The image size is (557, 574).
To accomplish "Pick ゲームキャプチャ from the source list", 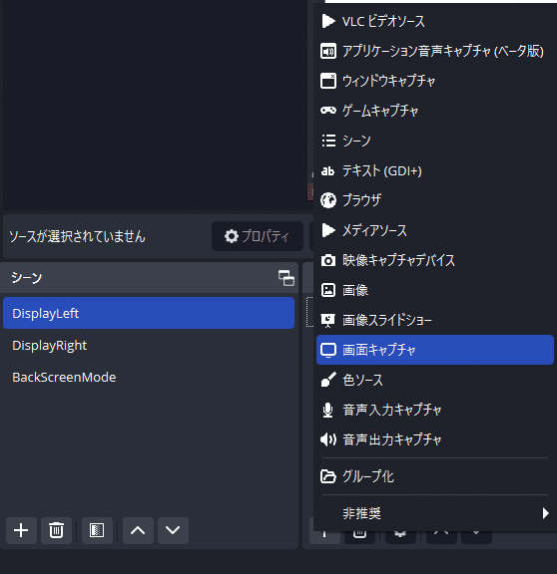I will [x=435, y=111].
